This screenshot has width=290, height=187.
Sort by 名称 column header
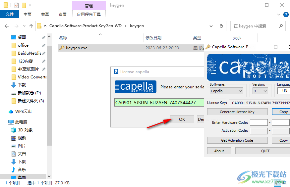click(x=63, y=38)
